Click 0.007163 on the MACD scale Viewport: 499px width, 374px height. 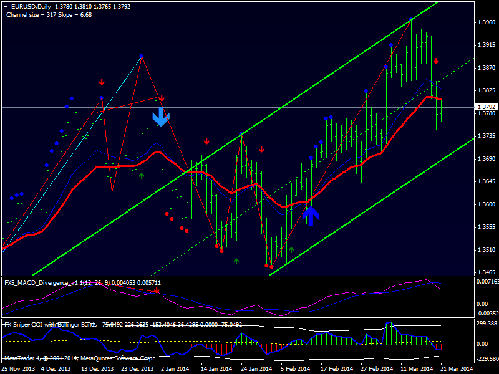pyautogui.click(x=487, y=282)
